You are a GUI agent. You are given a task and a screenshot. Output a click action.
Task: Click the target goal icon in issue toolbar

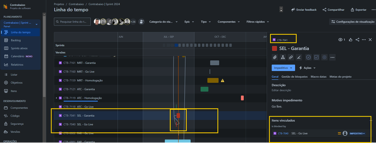click(x=324, y=57)
